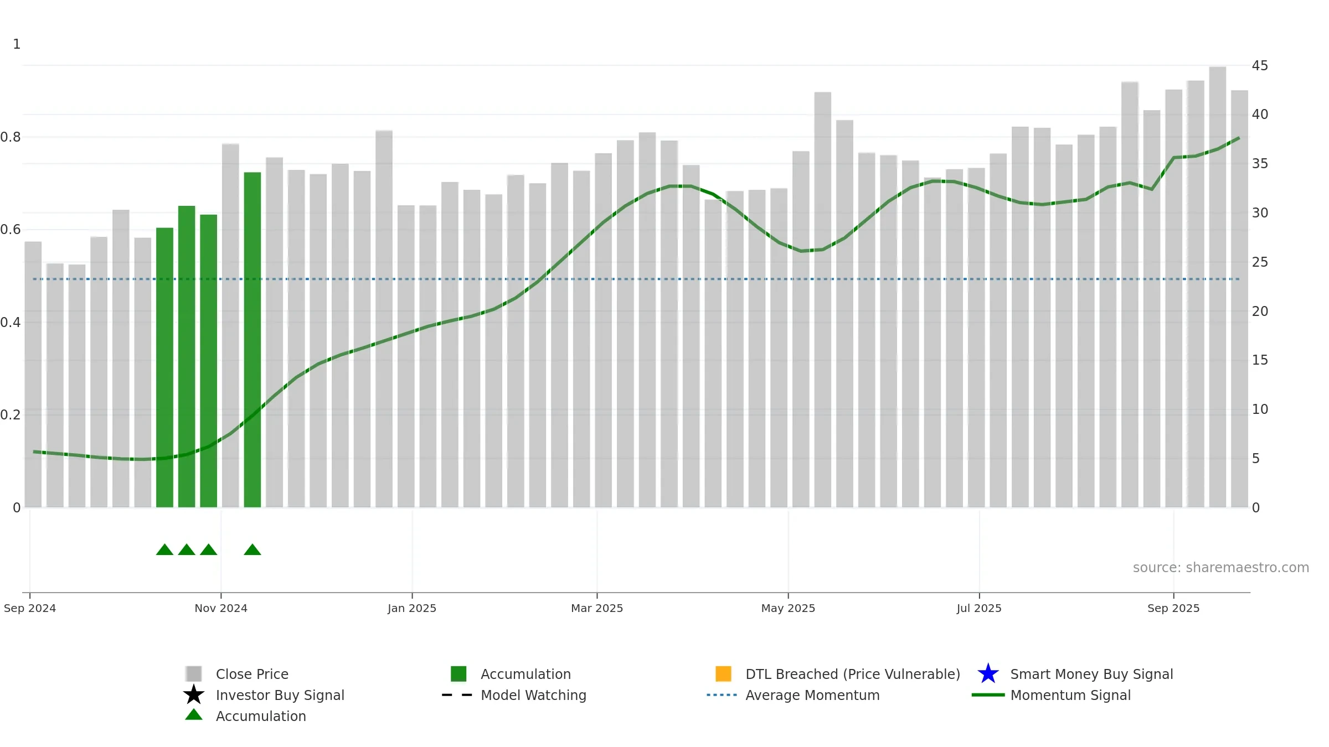Toggle the Close Price legend label

coord(252,674)
